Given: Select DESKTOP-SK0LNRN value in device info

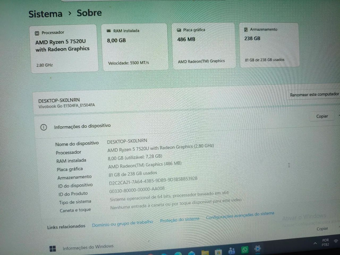Looking at the screenshot, I should (127, 141).
